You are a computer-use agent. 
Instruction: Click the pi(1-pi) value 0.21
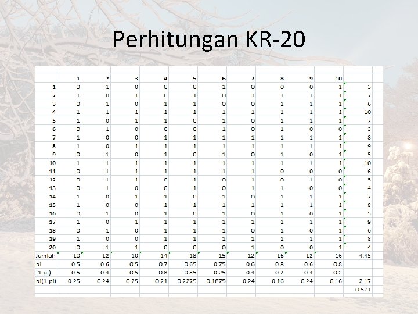pos(161,281)
